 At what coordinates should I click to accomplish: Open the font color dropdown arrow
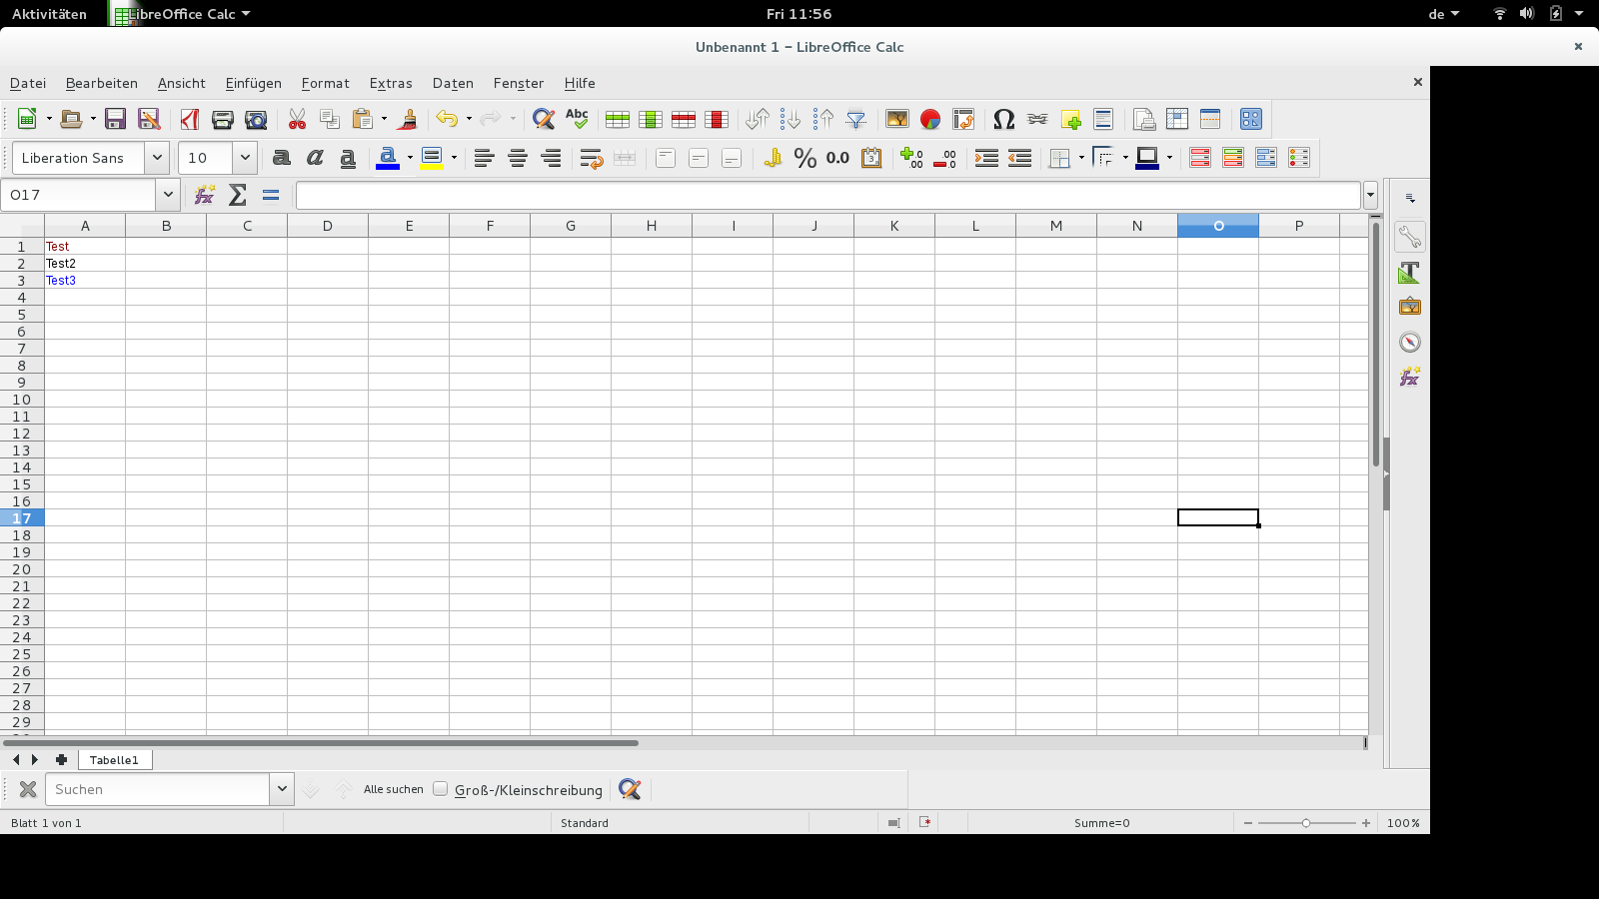point(410,158)
